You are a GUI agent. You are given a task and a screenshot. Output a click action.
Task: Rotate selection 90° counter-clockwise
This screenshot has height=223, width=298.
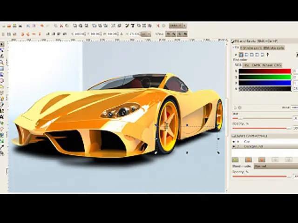pos(23,34)
